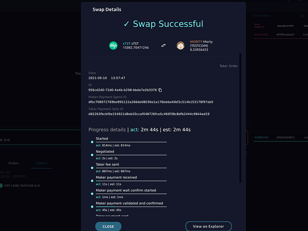Screen dimensions: 308x231
Task: Open View on Explorer
Action: (208, 226)
